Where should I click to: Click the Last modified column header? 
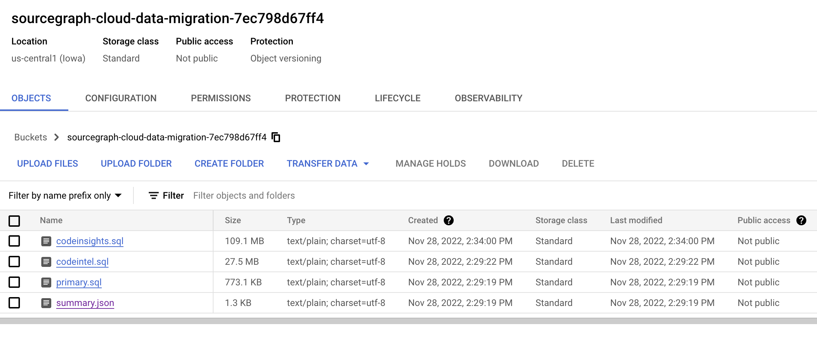(x=636, y=220)
